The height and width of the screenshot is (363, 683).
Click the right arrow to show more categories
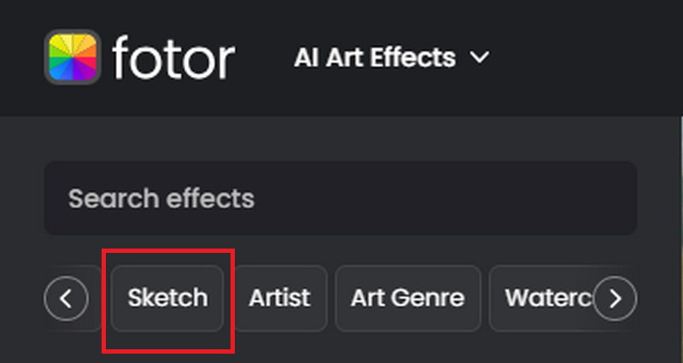pos(615,298)
